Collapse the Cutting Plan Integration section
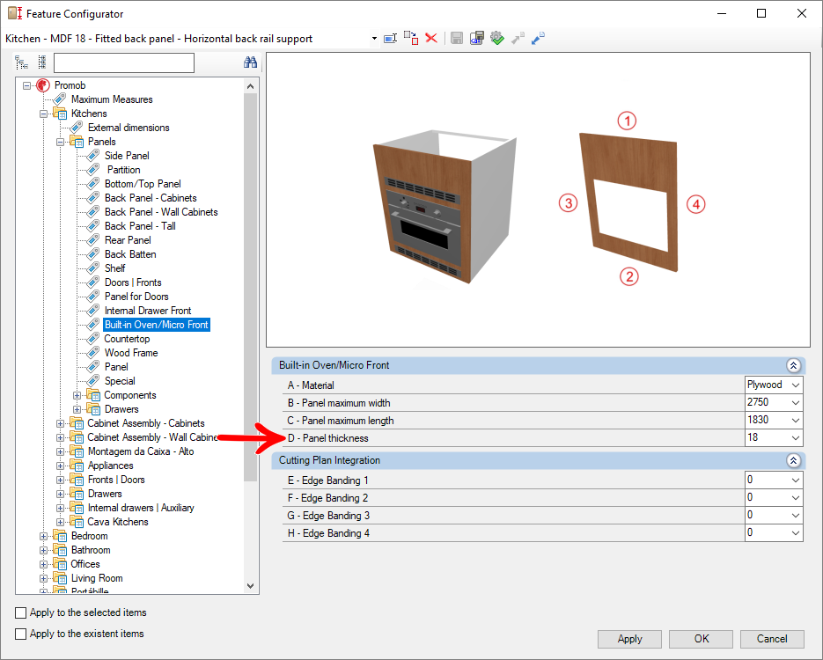 (793, 460)
